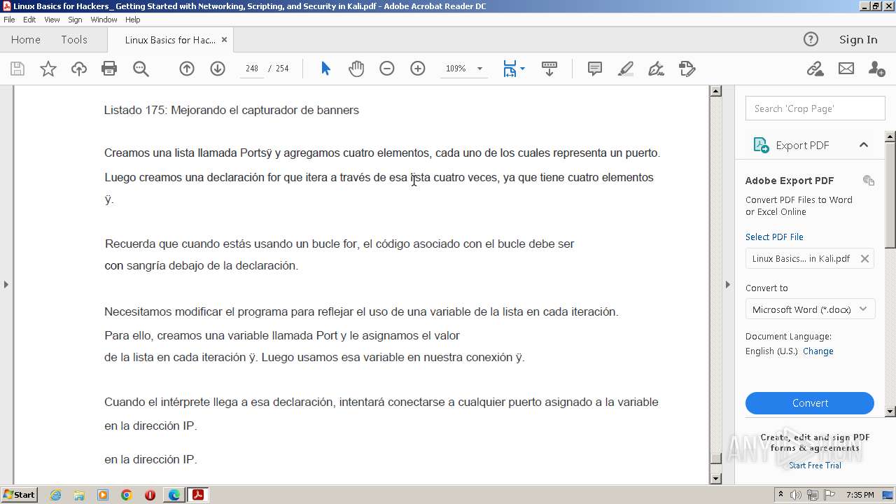Open the View menu

pyautogui.click(x=52, y=20)
